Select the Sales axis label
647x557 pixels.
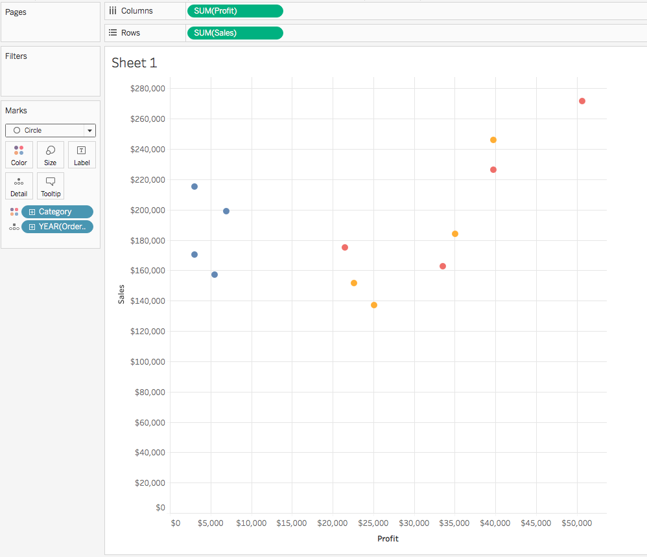point(121,293)
